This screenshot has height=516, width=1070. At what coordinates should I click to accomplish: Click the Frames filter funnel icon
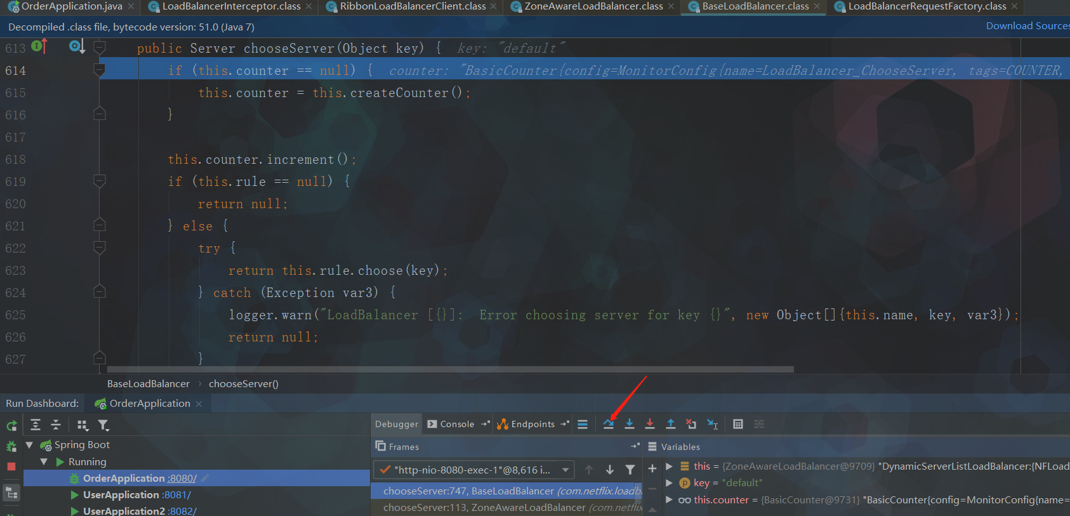click(x=630, y=470)
